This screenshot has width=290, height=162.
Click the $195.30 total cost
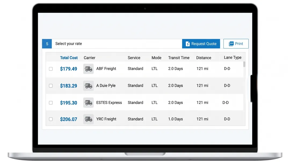[x=68, y=103]
